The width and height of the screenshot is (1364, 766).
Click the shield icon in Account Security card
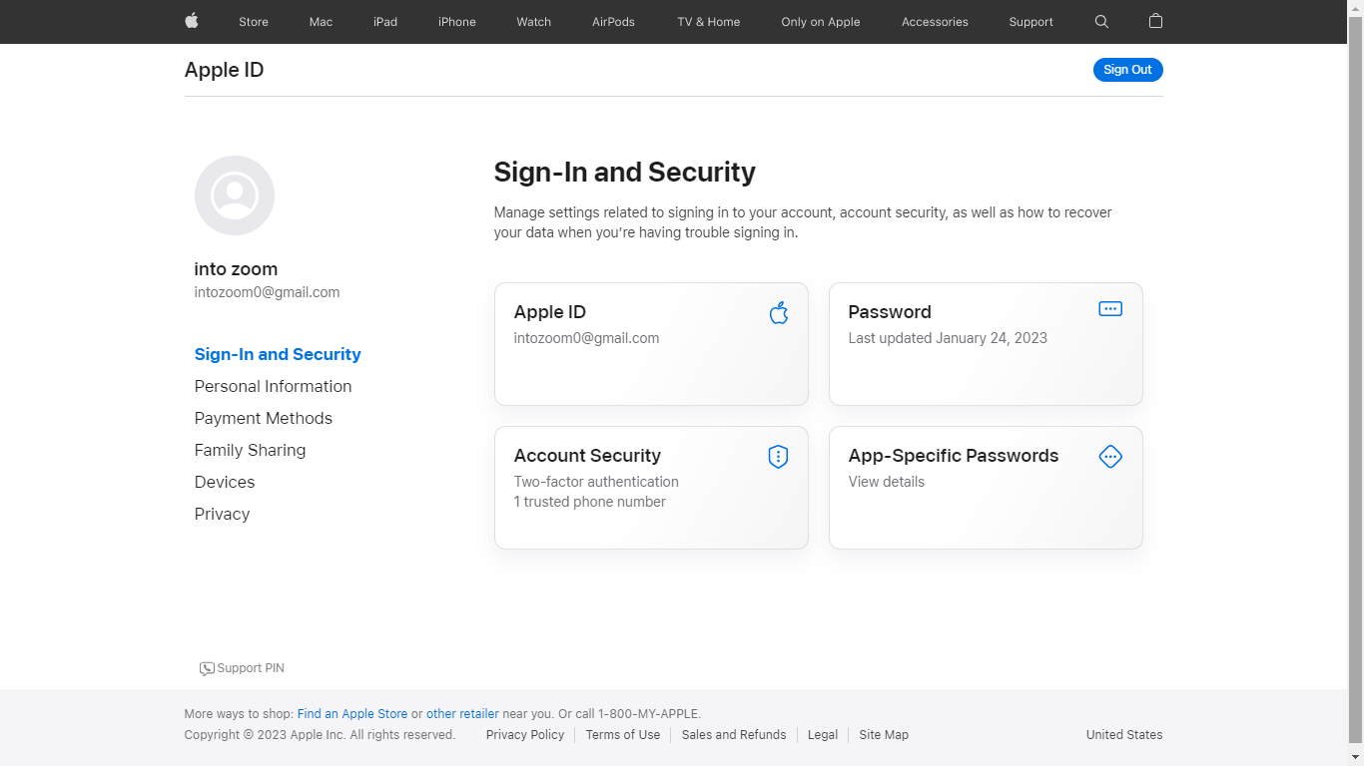click(x=778, y=457)
